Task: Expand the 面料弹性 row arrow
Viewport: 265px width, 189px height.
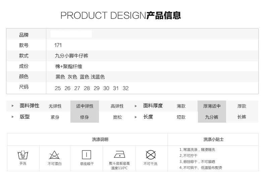Action: [x=13, y=106]
